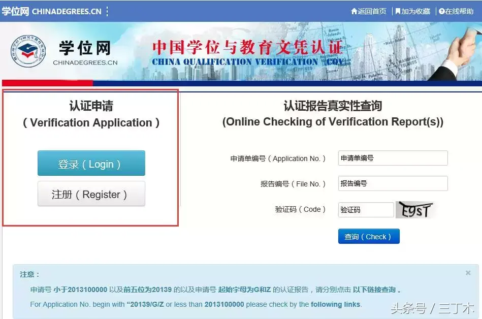The image size is (482, 319).
Task: Click the 学位网 CHINADEGREES.CN top bar logo
Action: click(x=52, y=11)
